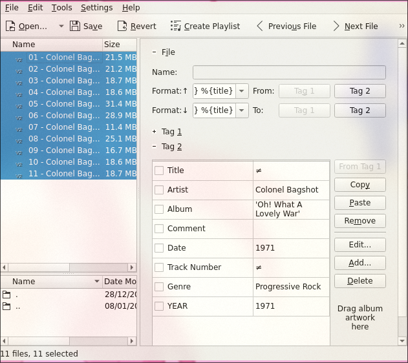Open the parent '..' folder icon
This screenshot has height=363, width=408.
tap(6, 307)
